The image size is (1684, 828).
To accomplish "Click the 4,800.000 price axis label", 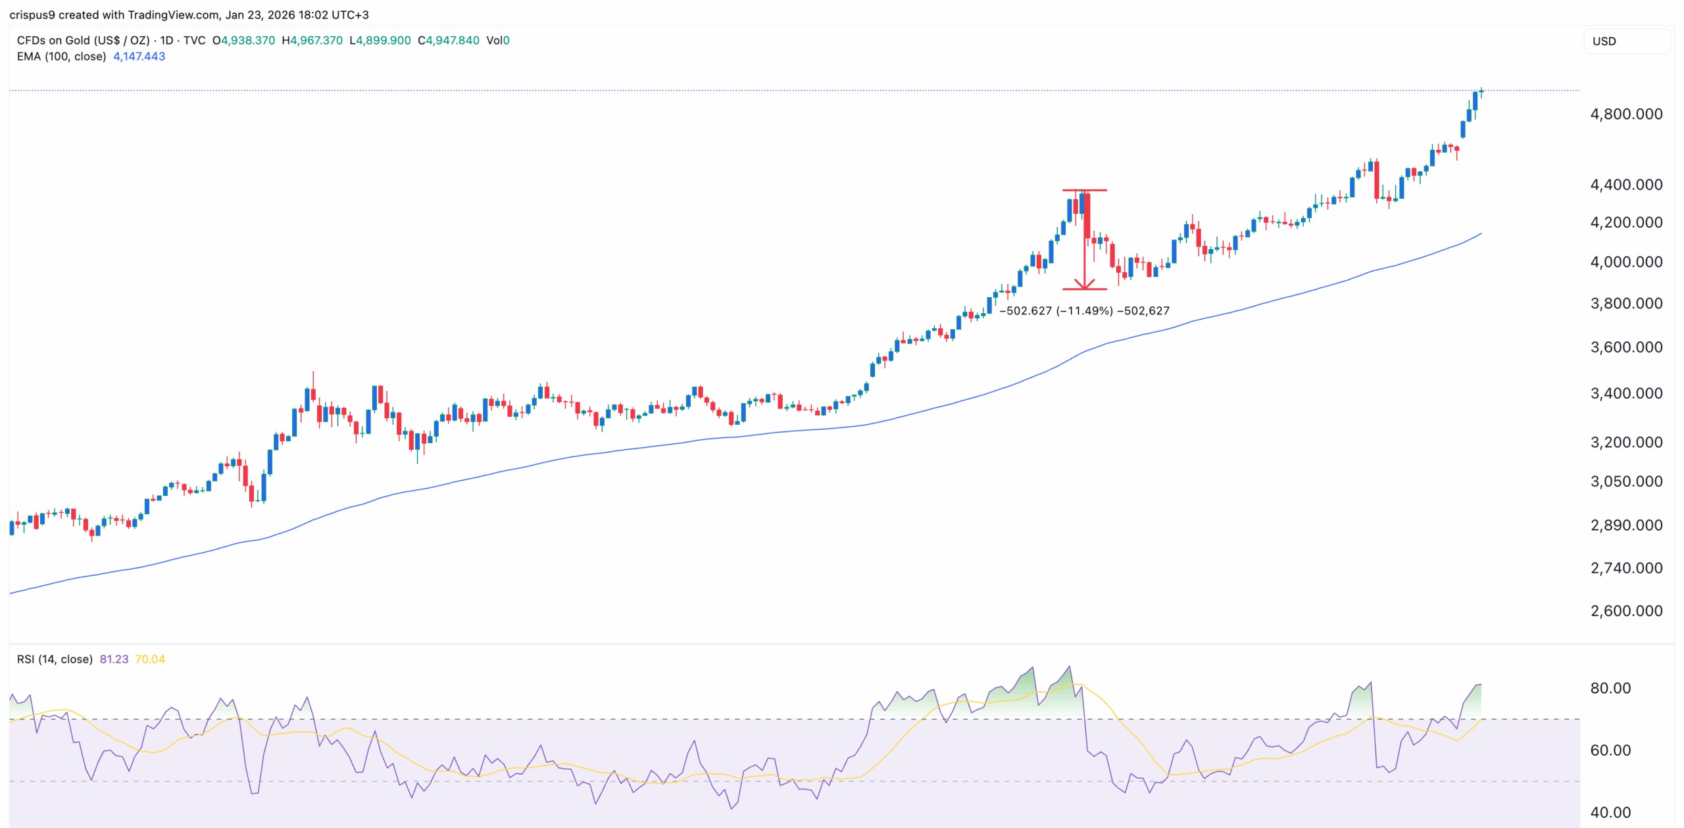I will click(1626, 114).
